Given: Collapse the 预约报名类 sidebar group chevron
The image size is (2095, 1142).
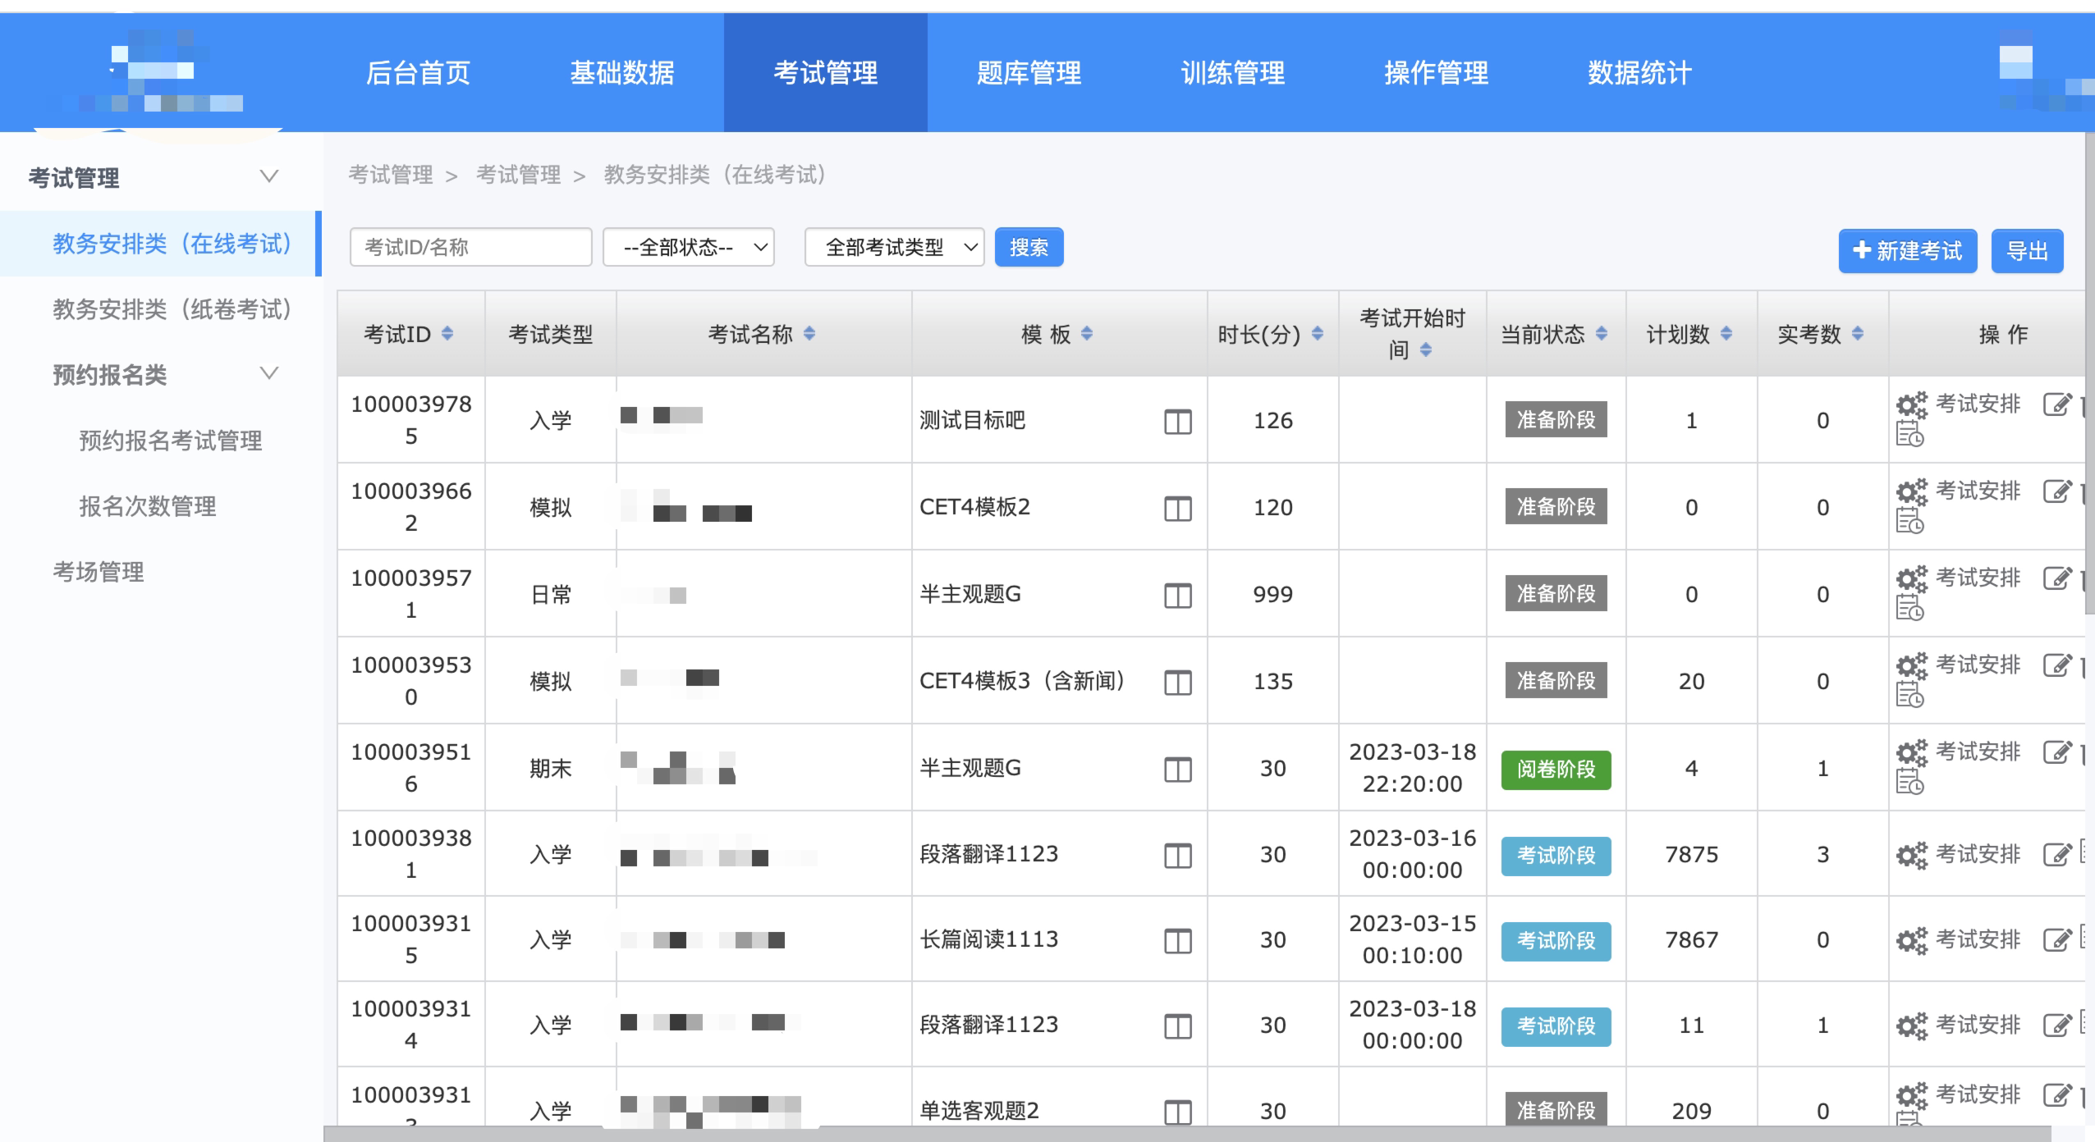Looking at the screenshot, I should click(268, 373).
